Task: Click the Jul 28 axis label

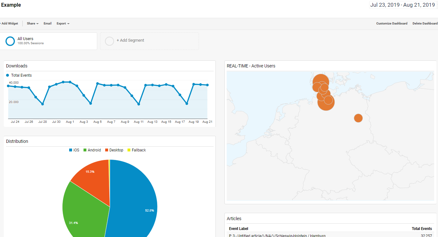Action: (x=42, y=122)
